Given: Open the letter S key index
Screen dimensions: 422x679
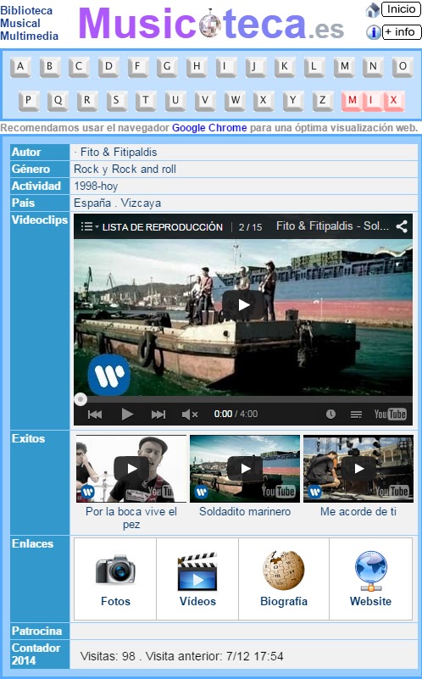Looking at the screenshot, I should (116, 101).
